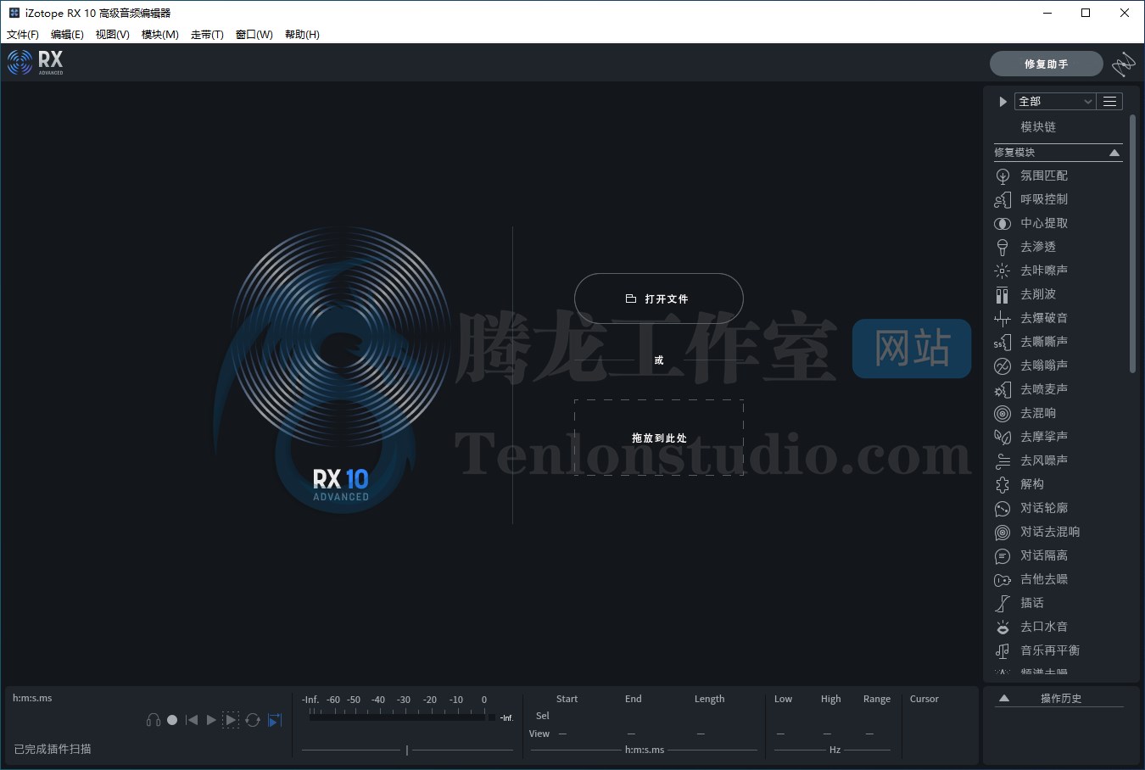Expand the module chain play triangle
1145x770 pixels.
click(1003, 102)
